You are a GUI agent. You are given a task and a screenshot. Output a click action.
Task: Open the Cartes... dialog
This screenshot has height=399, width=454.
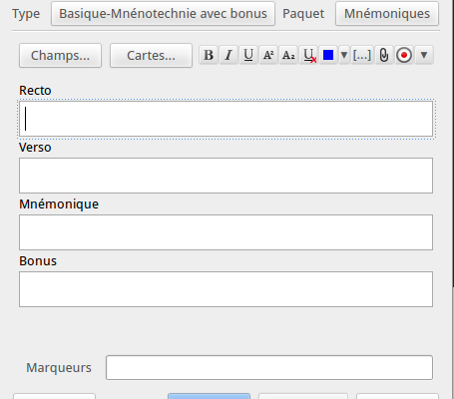click(151, 56)
